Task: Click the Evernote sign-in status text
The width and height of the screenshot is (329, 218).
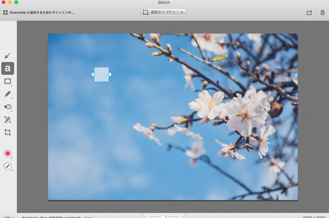Action: tap(42, 13)
